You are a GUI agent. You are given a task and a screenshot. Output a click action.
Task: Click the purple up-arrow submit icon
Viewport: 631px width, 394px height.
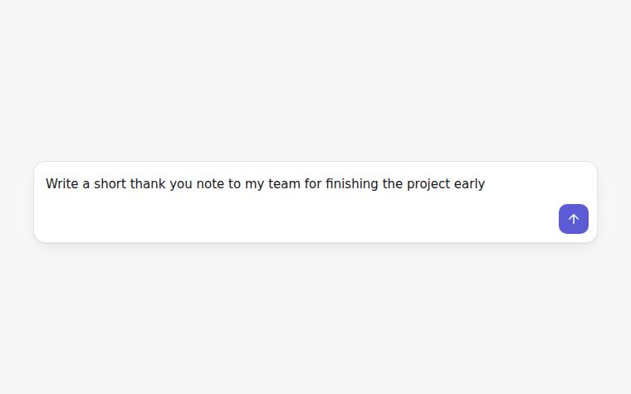point(574,219)
